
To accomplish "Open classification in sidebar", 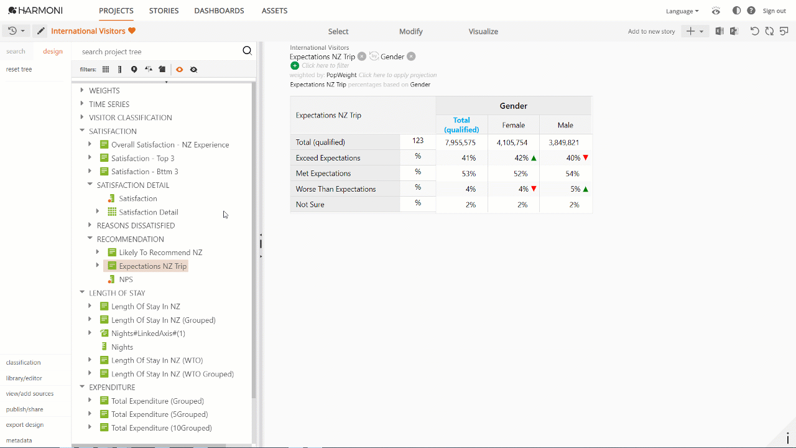I will pos(23,362).
